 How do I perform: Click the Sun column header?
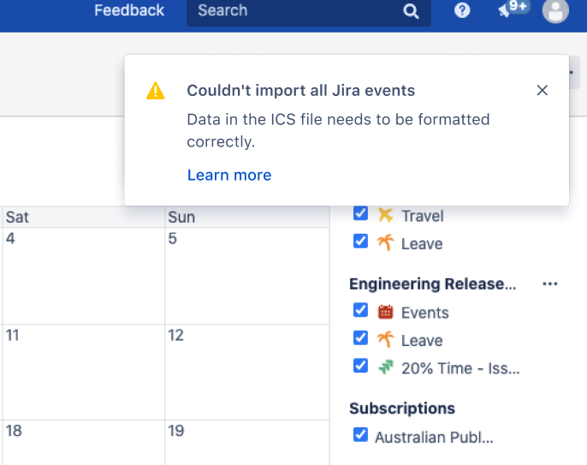(247, 217)
